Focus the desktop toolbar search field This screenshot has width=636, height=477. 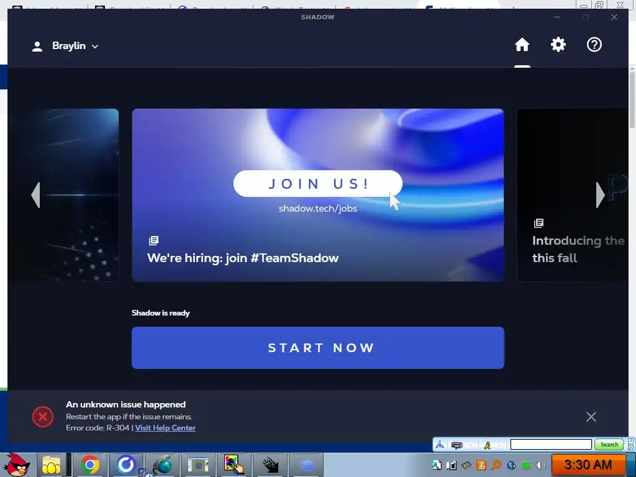pos(551,445)
